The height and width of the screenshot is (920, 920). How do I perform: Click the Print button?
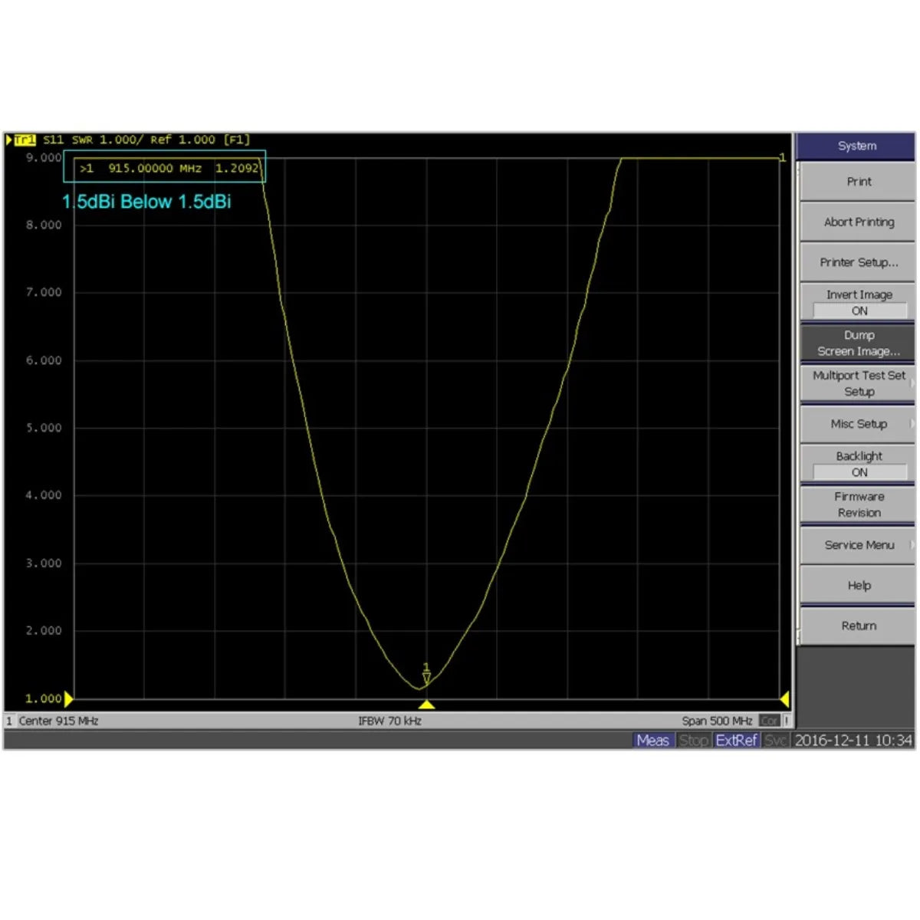[857, 182]
